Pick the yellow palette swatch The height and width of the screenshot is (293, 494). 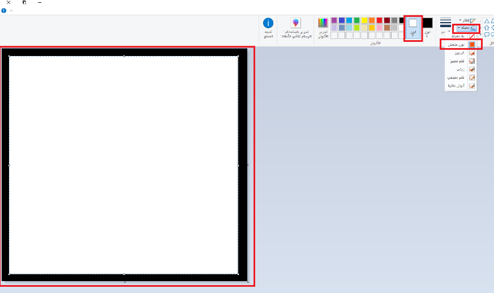coord(364,20)
